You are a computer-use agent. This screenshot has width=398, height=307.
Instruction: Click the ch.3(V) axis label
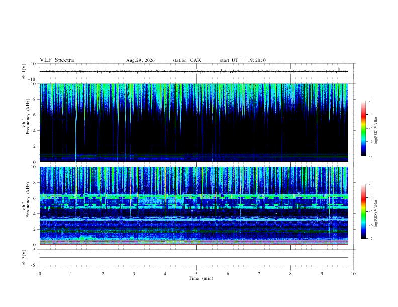[24, 257]
